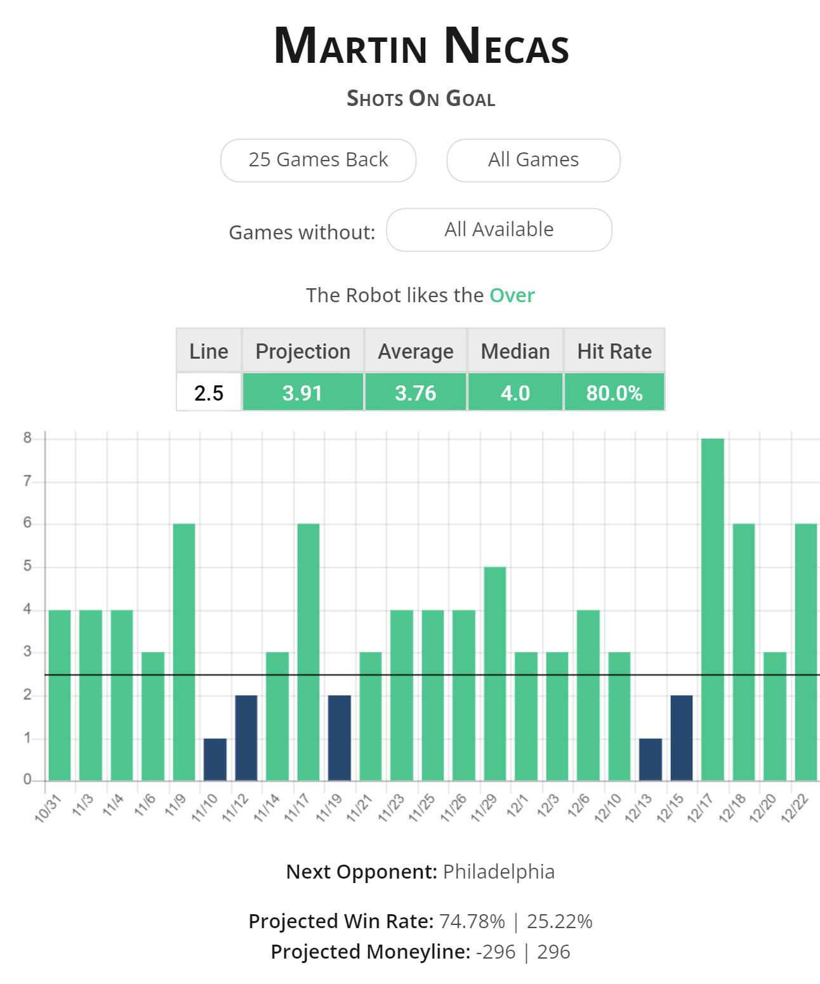The width and height of the screenshot is (820, 984).
Task: Click the 11/6 three-shot bar
Action: tap(153, 717)
